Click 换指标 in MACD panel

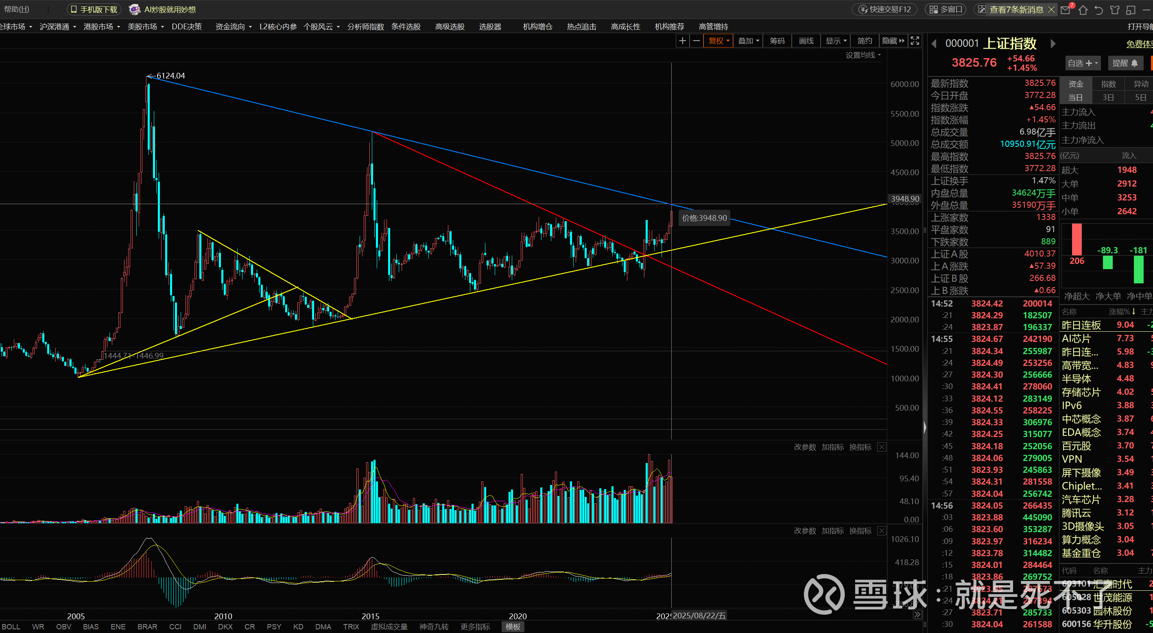point(860,531)
